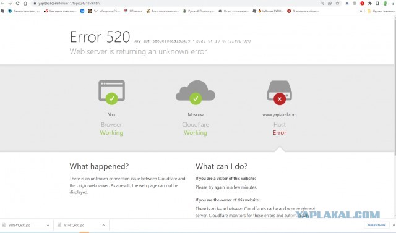This screenshot has height=233, width=396.
Task: Open the browser home page
Action: 25,3
